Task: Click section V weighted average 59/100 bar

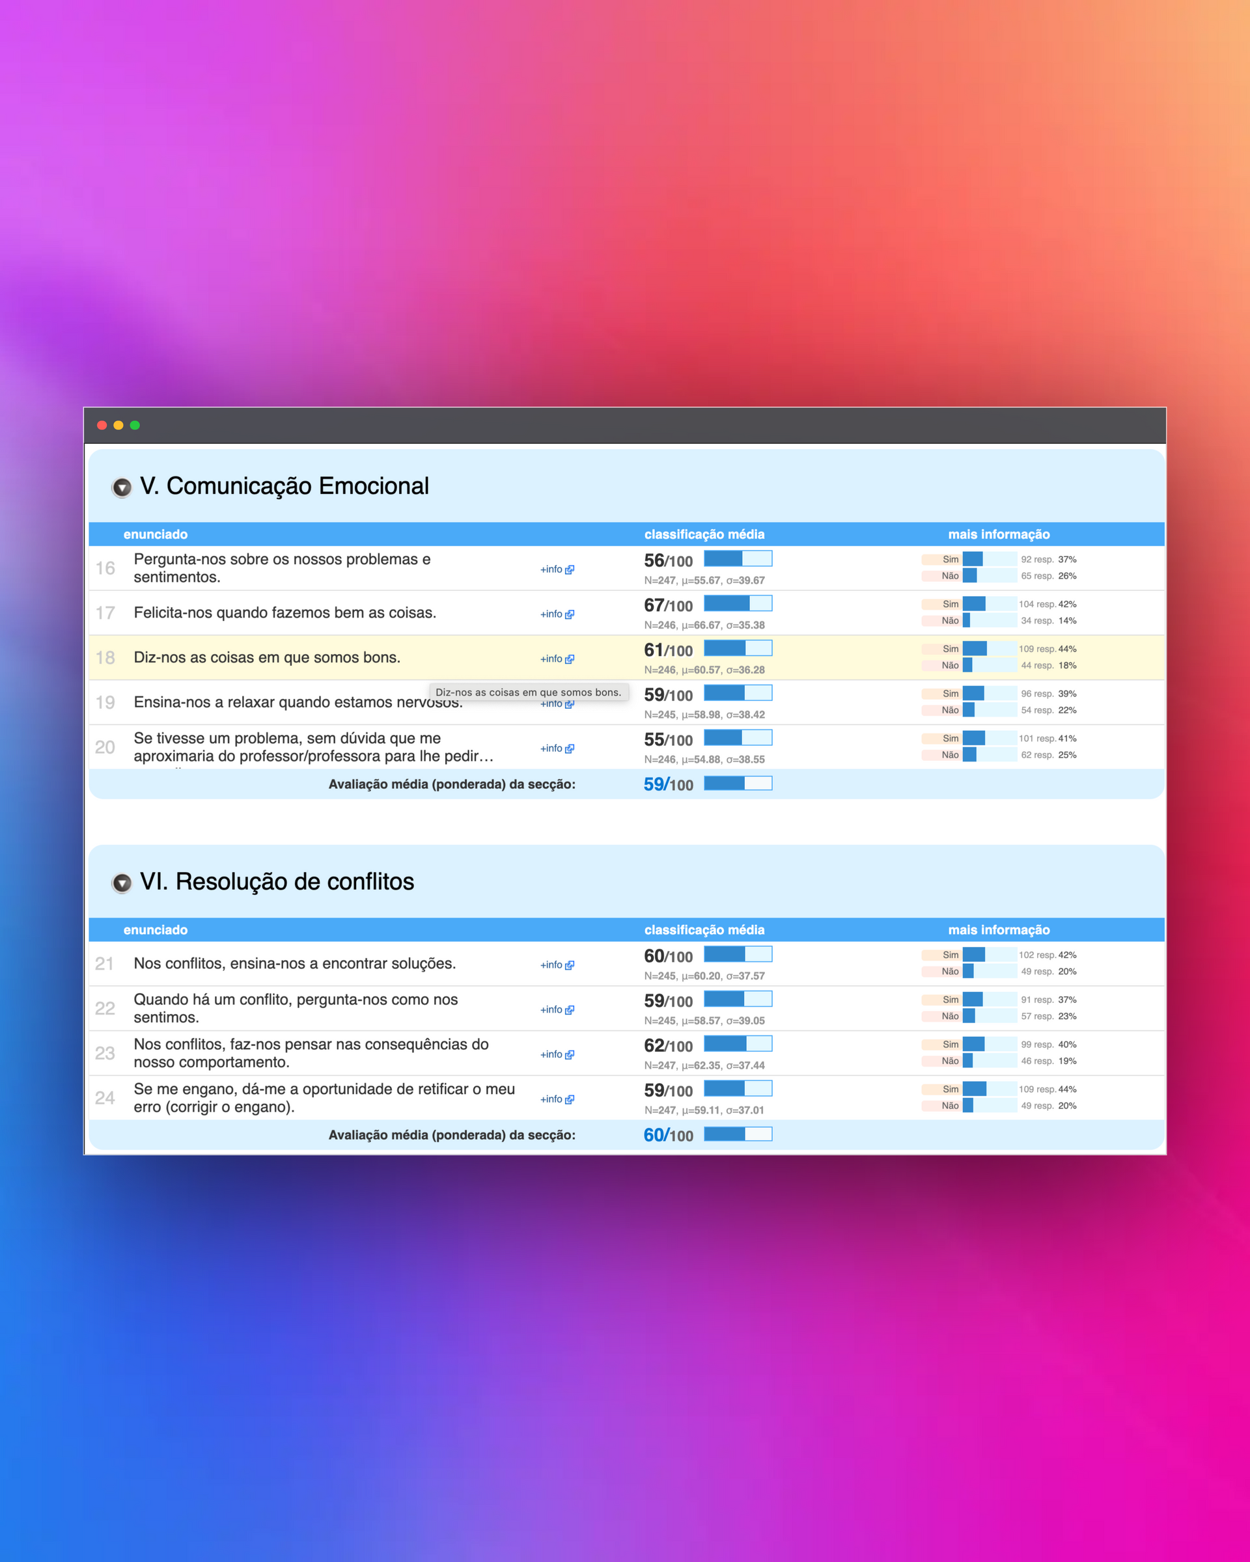Action: click(738, 783)
